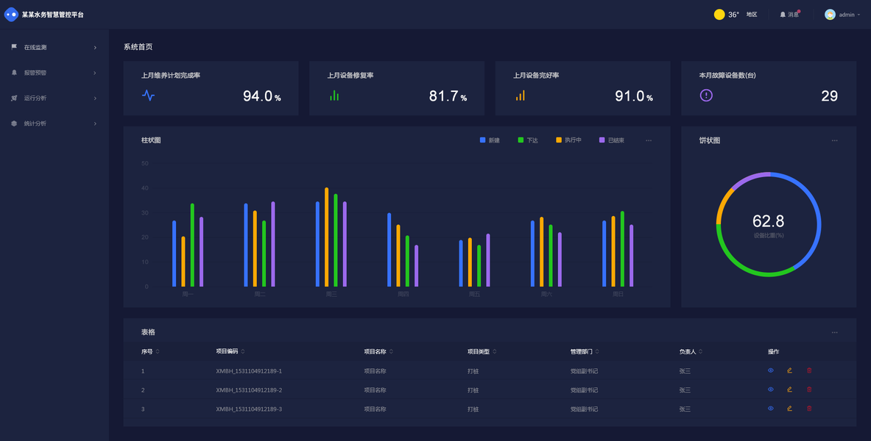Click the purple segment of the donut chart
Viewport: 871px width, 441px height.
[x=750, y=178]
